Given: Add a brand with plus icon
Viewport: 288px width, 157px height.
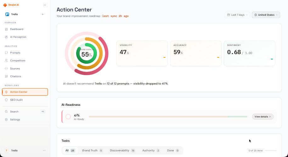Looking at the screenshot, I should click(42, 14).
